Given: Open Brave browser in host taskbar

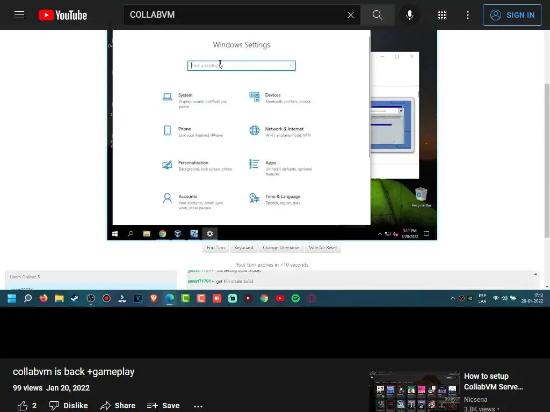Looking at the screenshot, I should pos(154,298).
